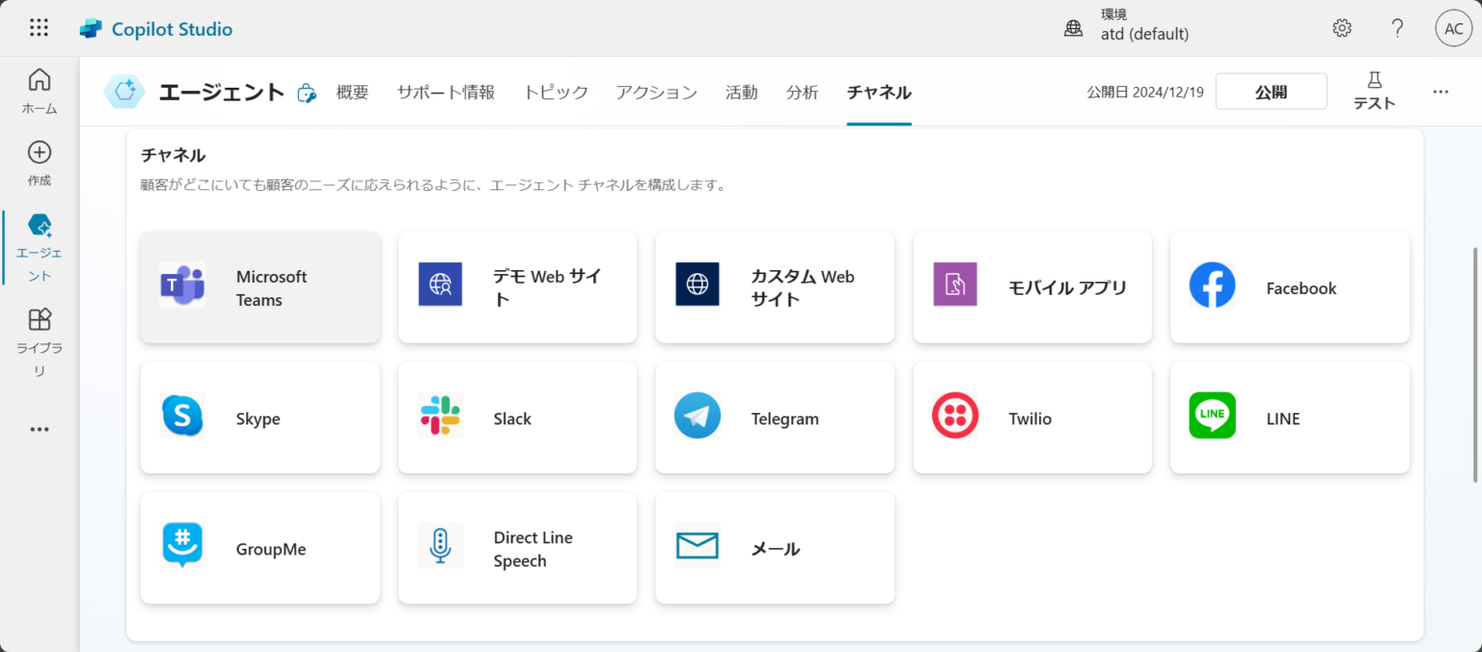The image size is (1482, 652).
Task: Open the Facebook channel
Action: [1289, 287]
